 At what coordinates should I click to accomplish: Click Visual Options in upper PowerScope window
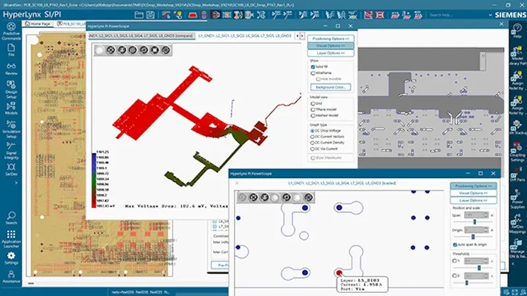[x=331, y=45]
